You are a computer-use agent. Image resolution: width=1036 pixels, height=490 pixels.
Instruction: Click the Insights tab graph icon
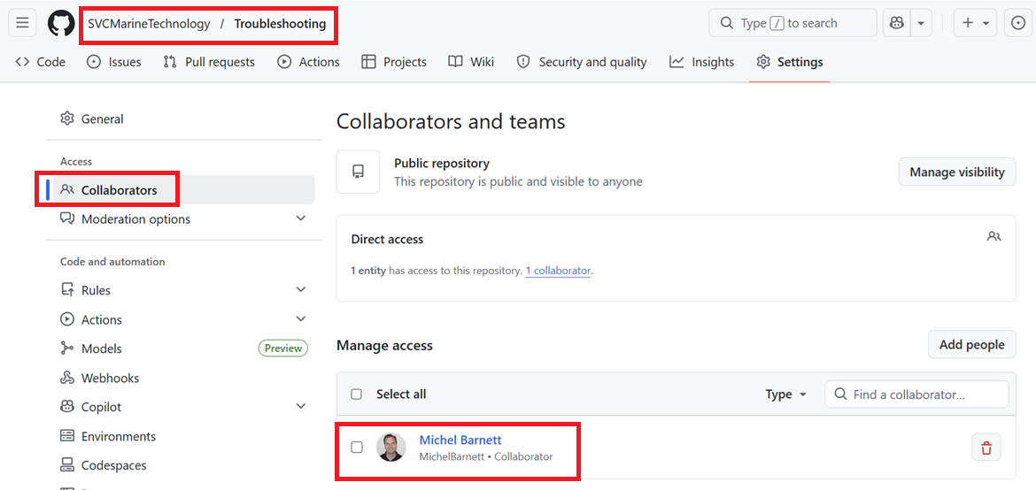676,62
